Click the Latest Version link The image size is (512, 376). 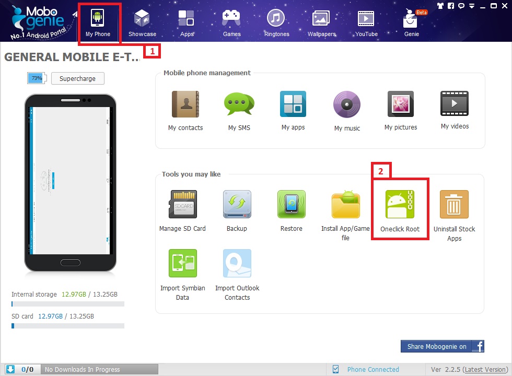tap(485, 369)
